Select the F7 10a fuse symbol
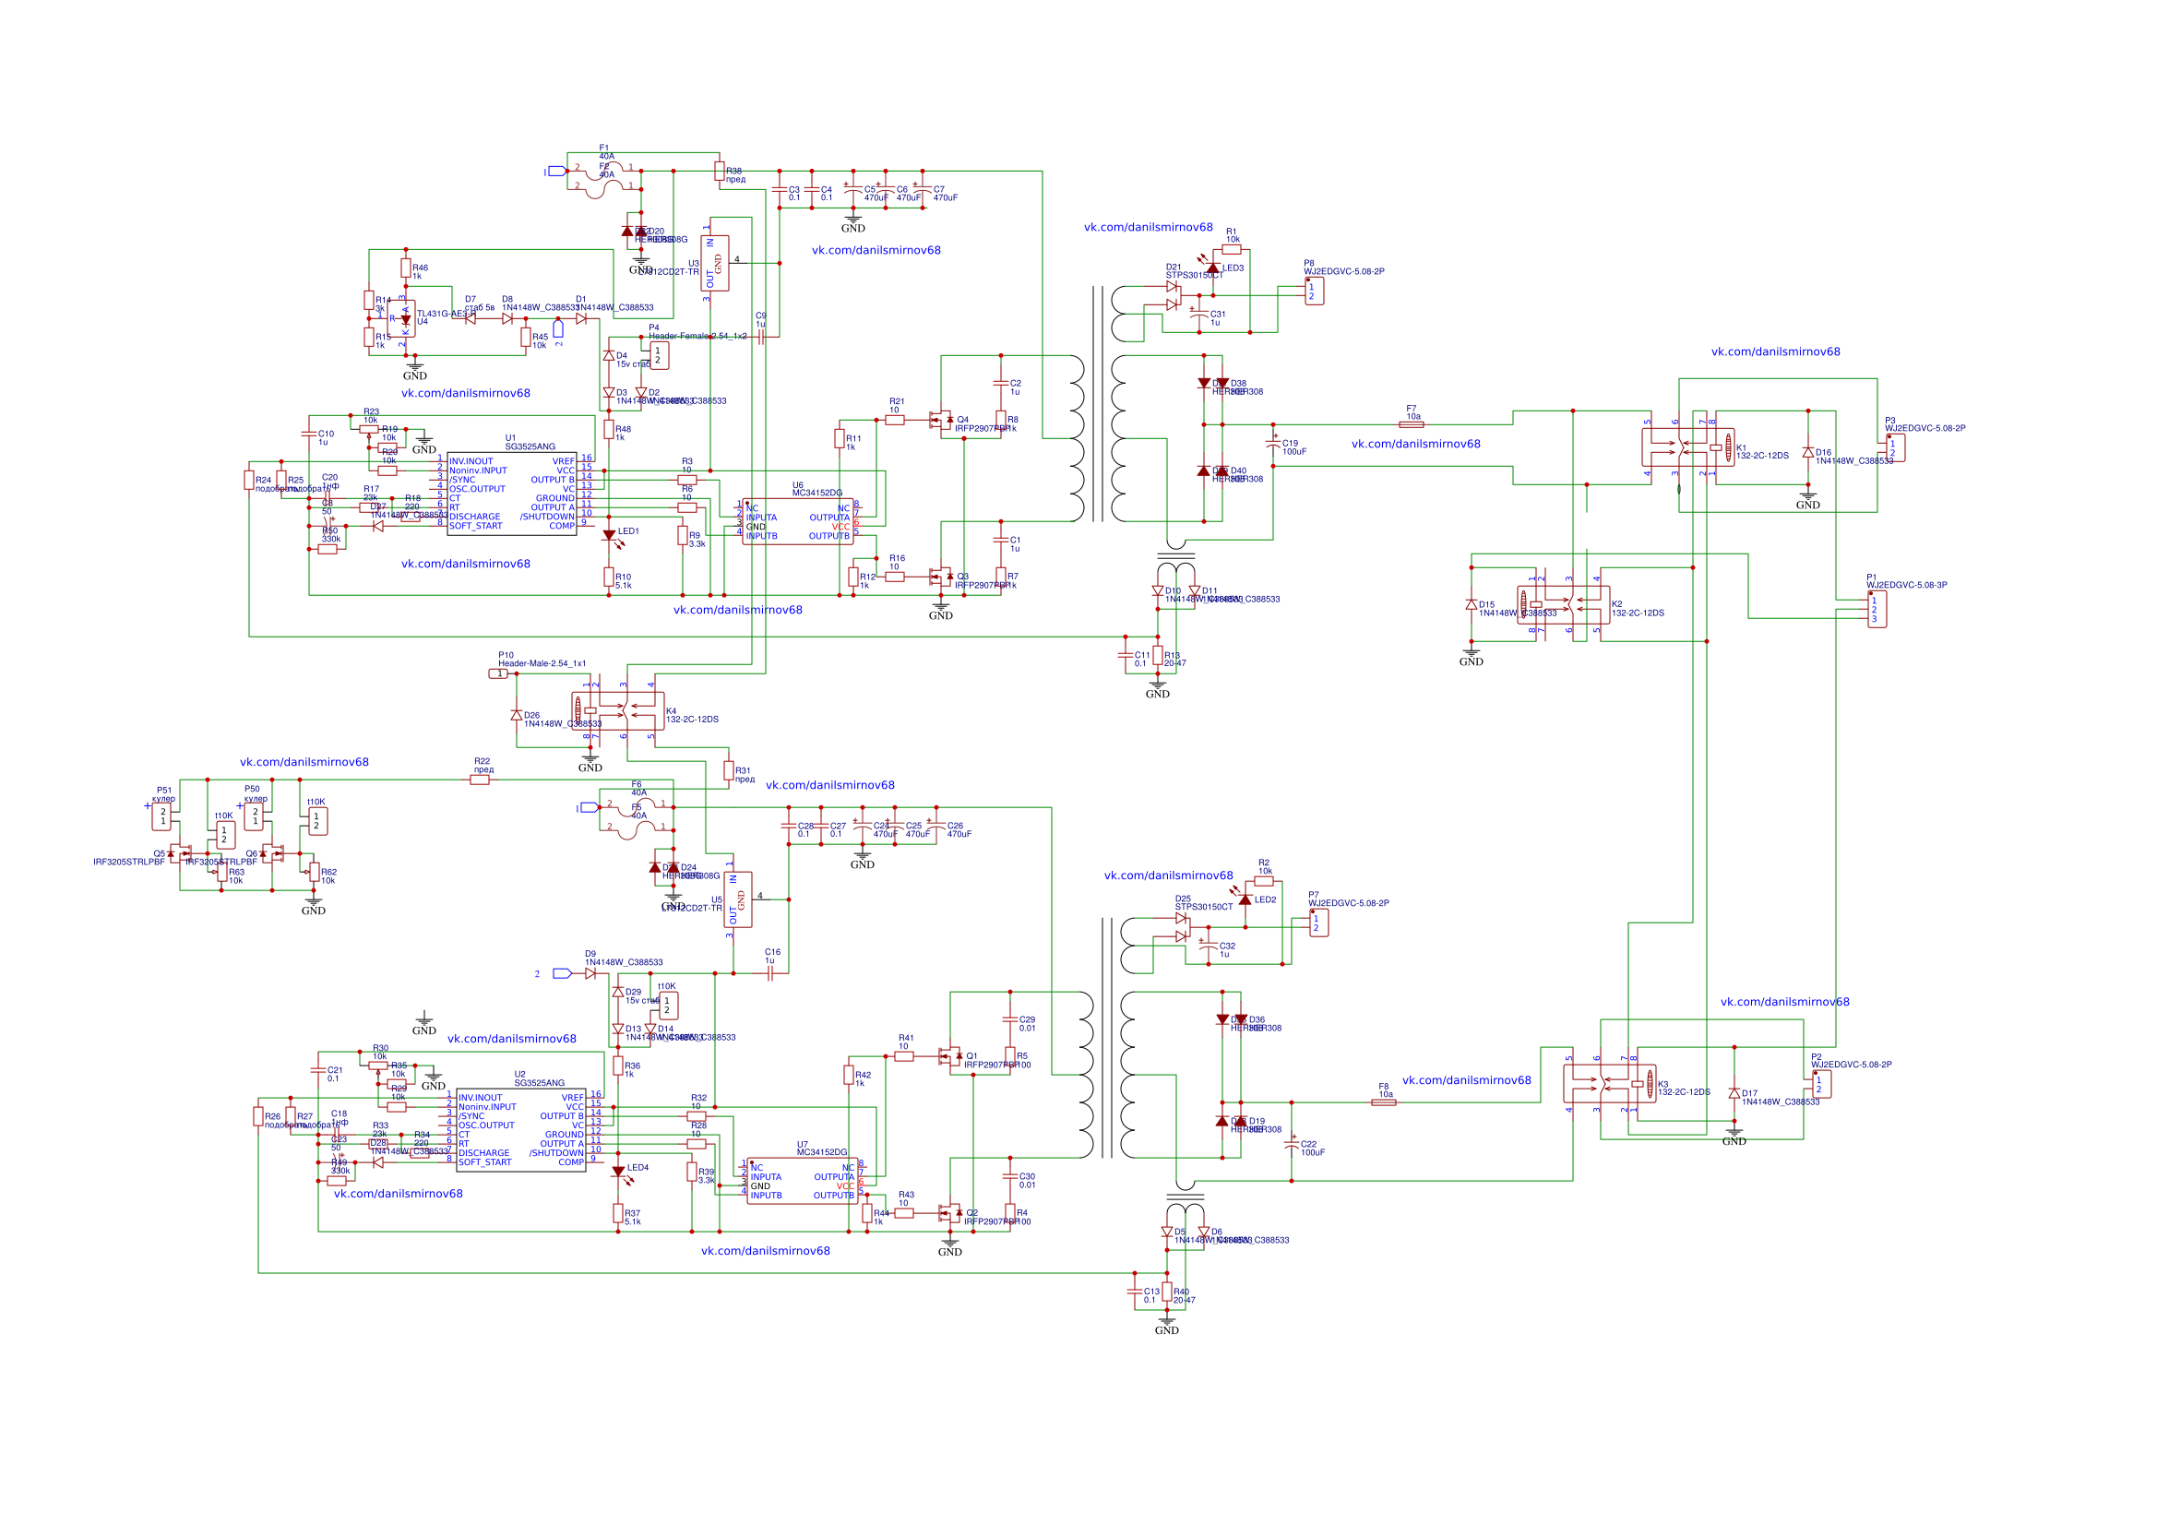Image resolution: width=2157 pixels, height=1524 pixels. click(x=1411, y=424)
